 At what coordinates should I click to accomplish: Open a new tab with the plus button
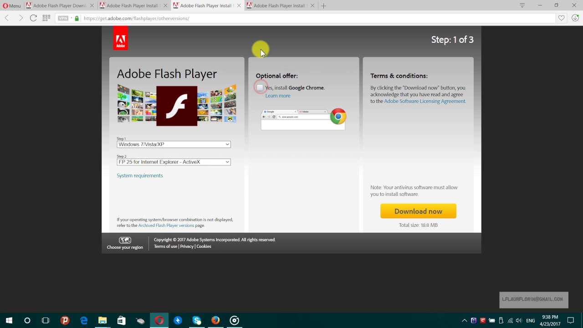(323, 5)
